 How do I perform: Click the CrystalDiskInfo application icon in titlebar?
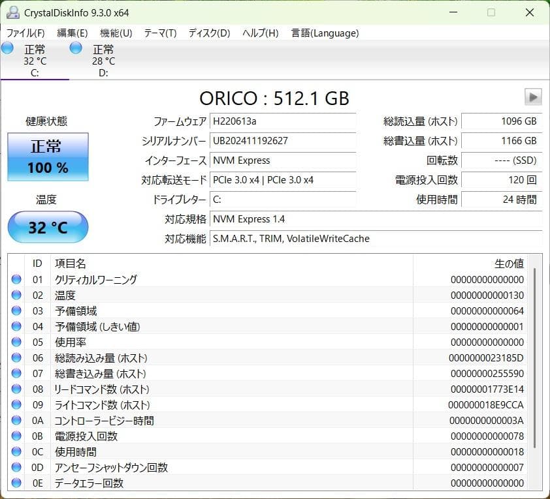pyautogui.click(x=14, y=12)
